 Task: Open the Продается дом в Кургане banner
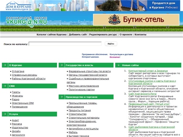[137, 5]
